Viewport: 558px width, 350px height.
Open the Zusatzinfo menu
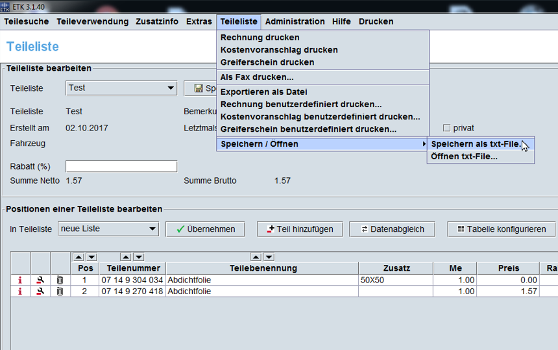tap(157, 21)
